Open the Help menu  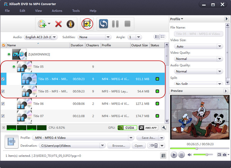click(93, 11)
